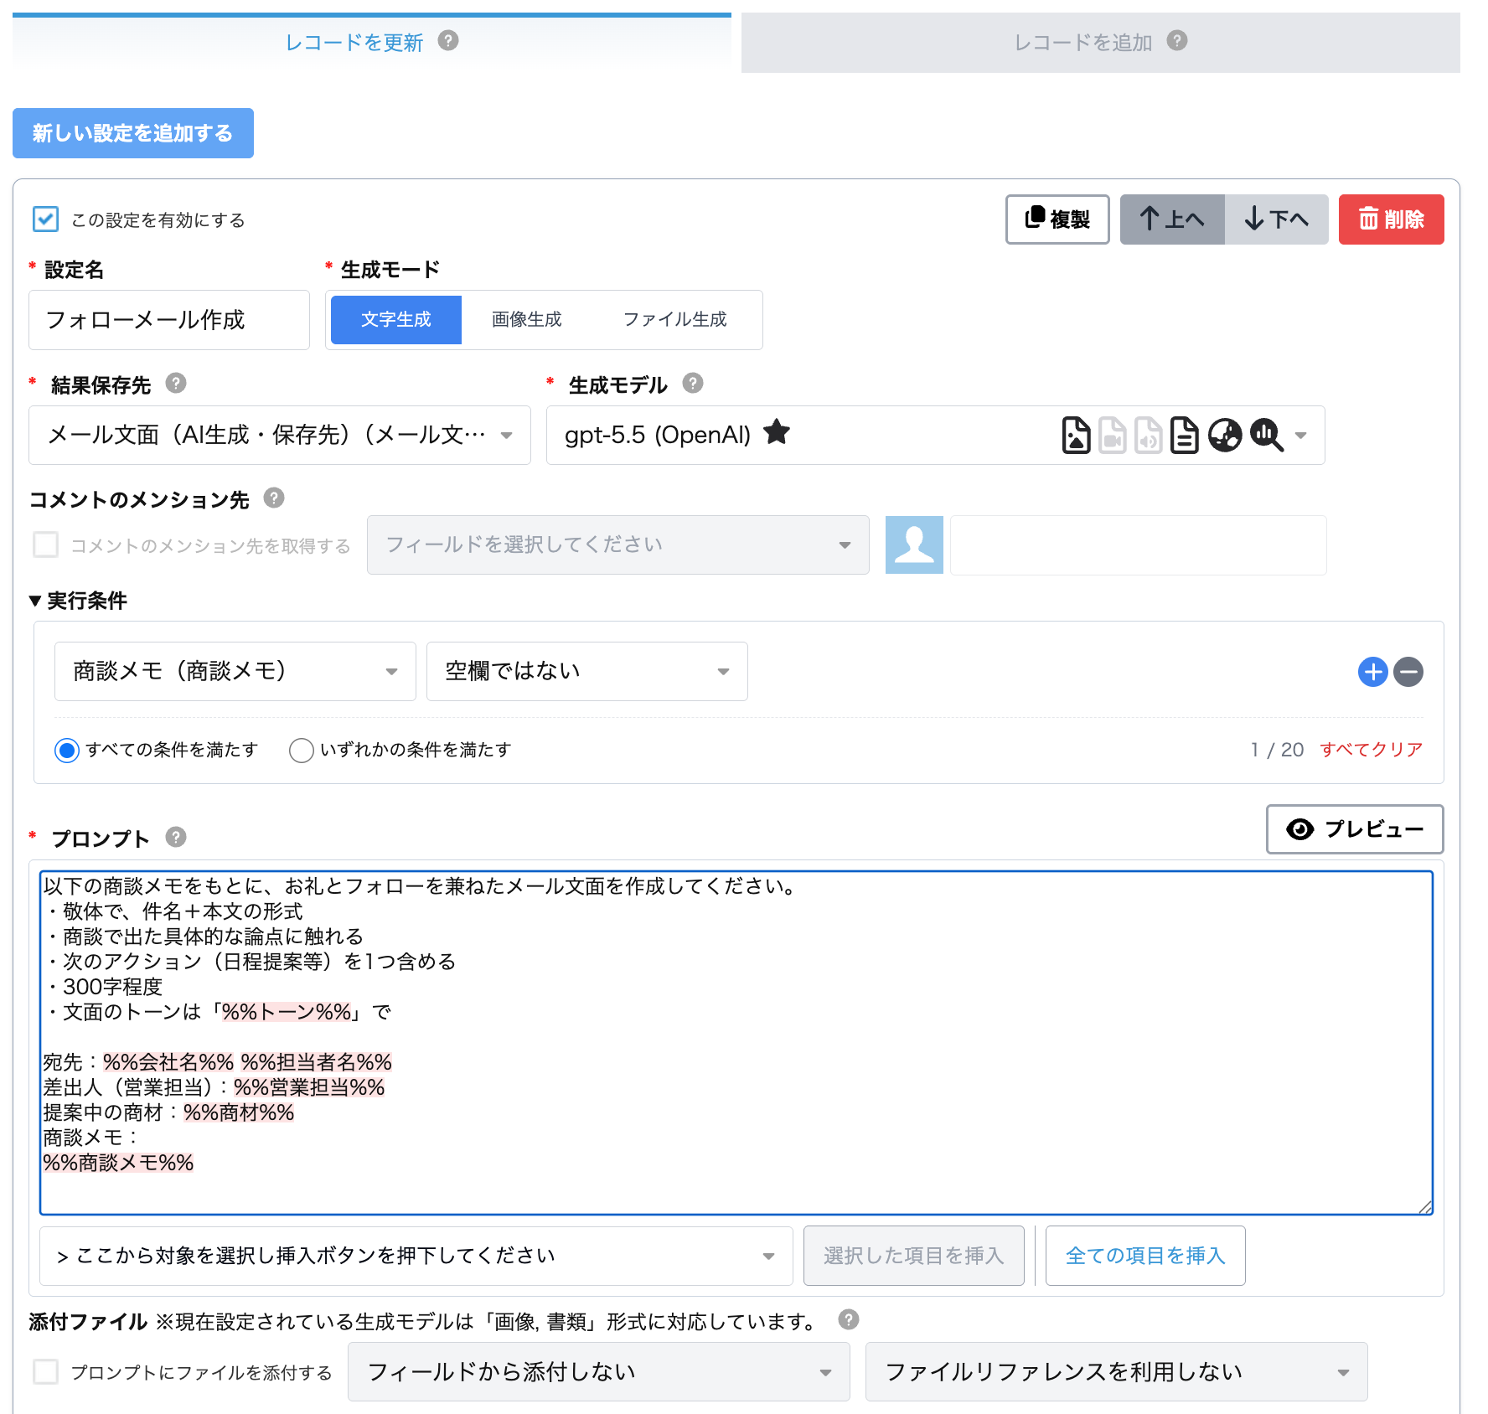The height and width of the screenshot is (1414, 1488).
Task: Check プロンプトにファイルを添付する
Action: (x=45, y=1372)
